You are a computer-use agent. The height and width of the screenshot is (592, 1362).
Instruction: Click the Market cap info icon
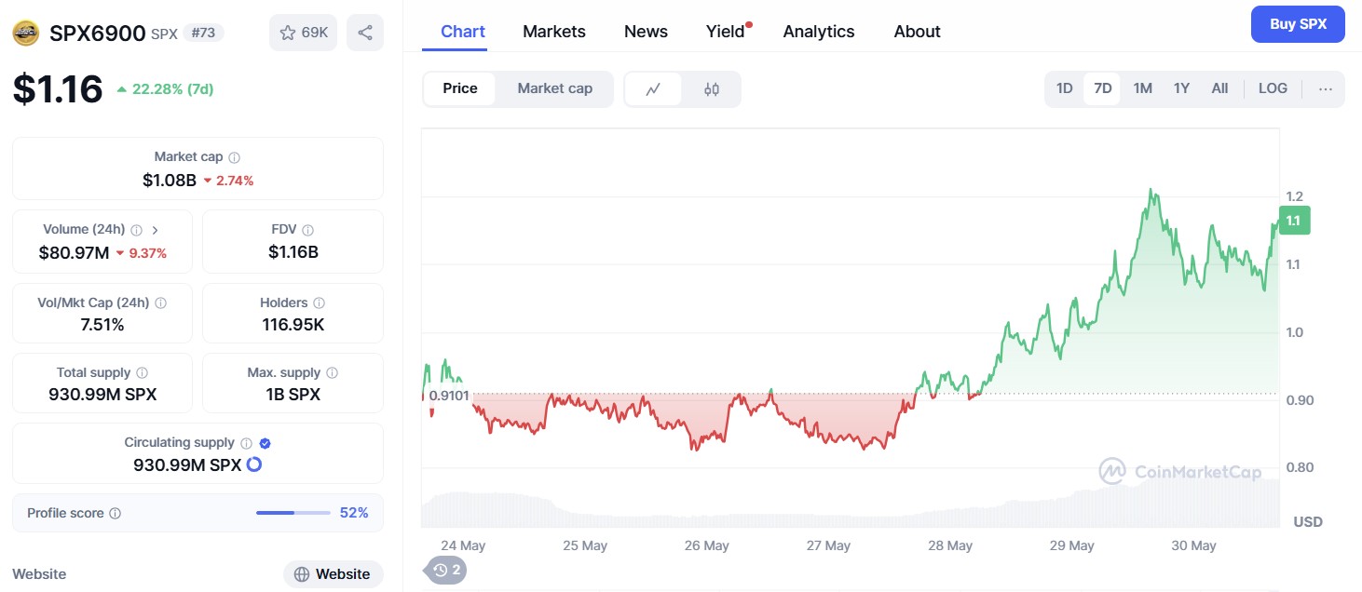click(x=235, y=158)
